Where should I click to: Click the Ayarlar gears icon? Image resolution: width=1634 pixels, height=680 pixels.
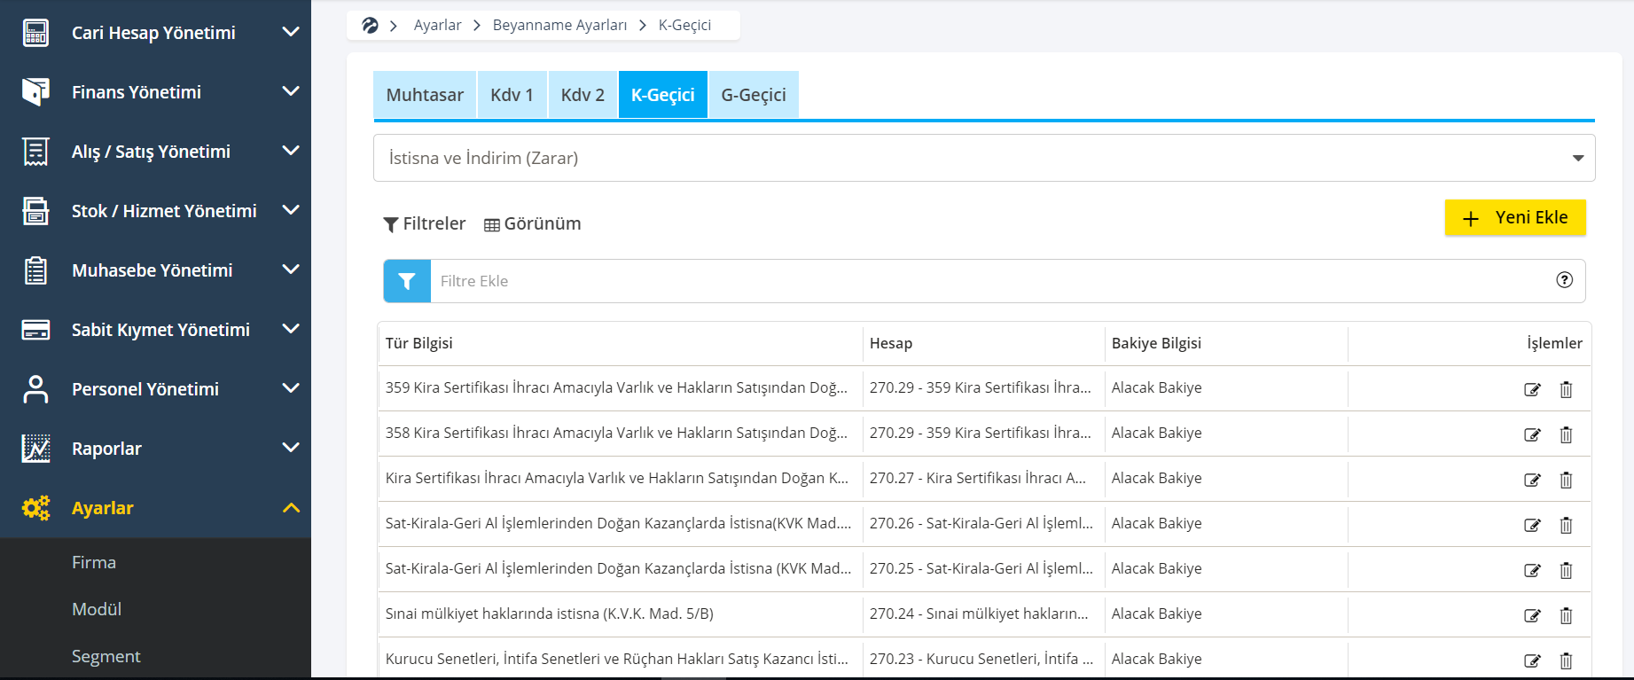tap(35, 508)
